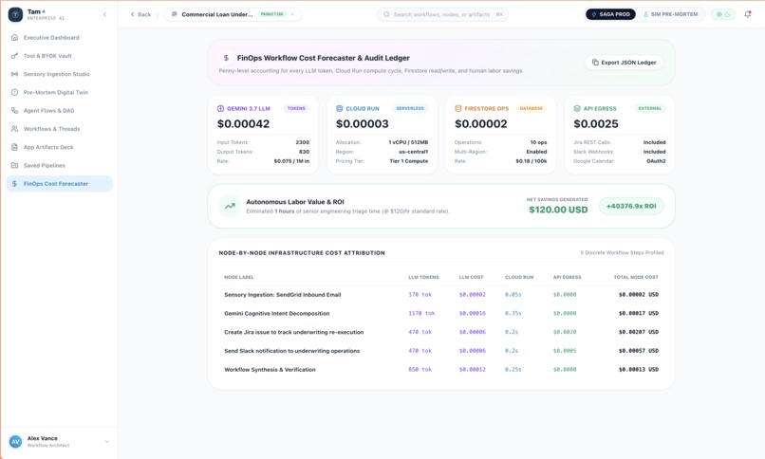Collapse the sidebar with the chevron
The image size is (765, 459).
pyautogui.click(x=104, y=14)
